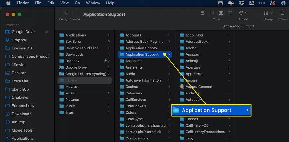Viewport: 289px width, 142px height.
Task: Click the Dropbox menu bar icon
Action: [x=241, y=3]
